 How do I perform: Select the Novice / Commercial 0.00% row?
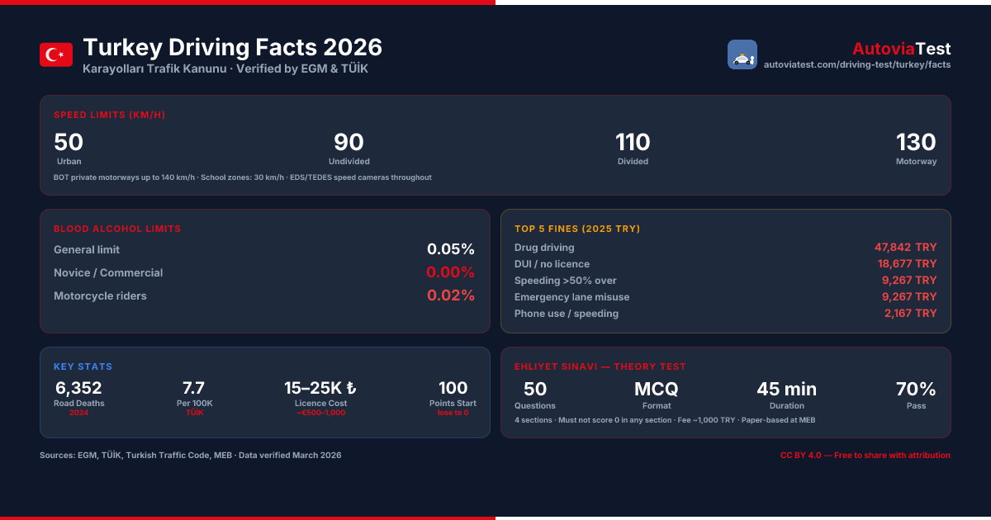(264, 272)
